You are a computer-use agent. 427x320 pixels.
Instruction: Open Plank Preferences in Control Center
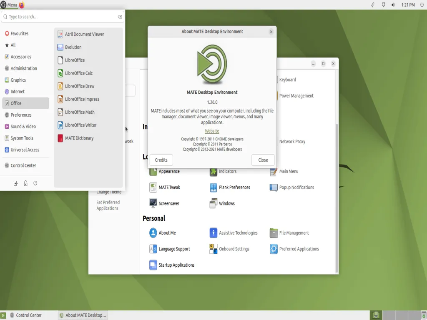(x=230, y=187)
